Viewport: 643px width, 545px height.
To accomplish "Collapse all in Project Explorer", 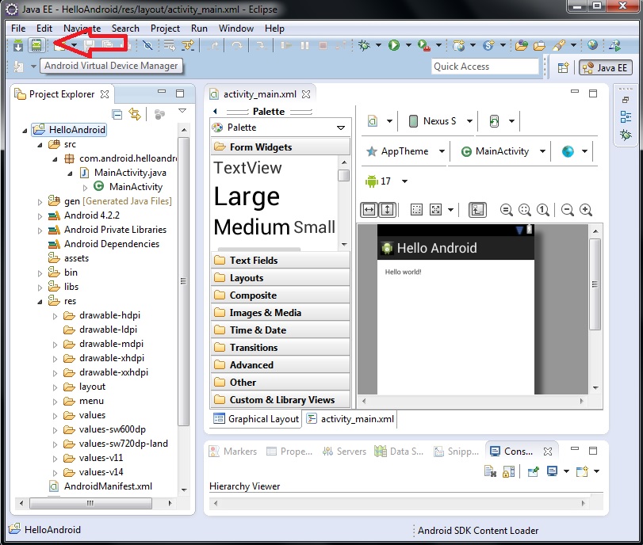I will click(x=117, y=114).
